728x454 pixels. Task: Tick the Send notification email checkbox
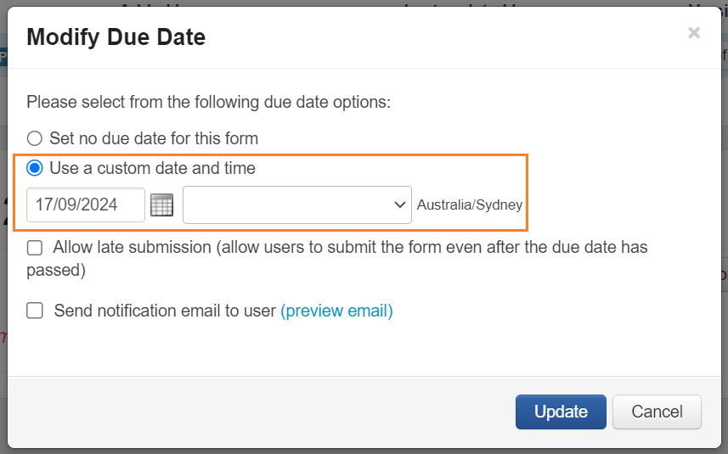(x=35, y=311)
